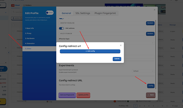The image size is (183, 108).
Task: Submit the redirect URL config
Action: coord(117,59)
